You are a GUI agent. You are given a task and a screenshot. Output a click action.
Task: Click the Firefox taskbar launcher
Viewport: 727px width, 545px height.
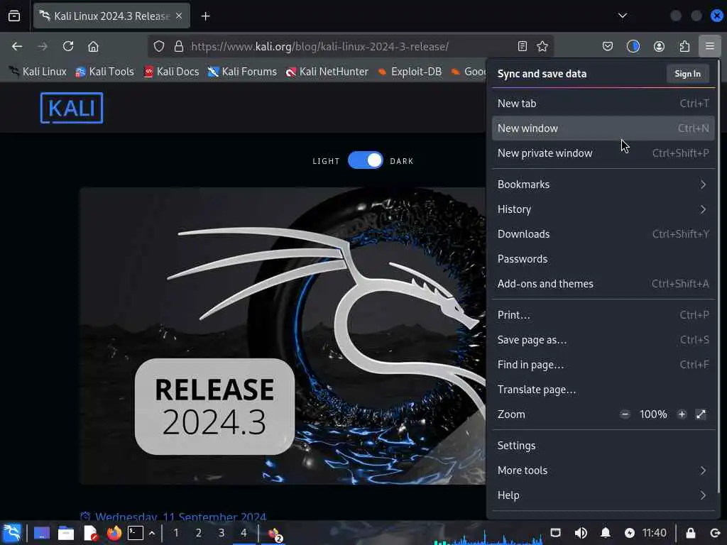(114, 534)
